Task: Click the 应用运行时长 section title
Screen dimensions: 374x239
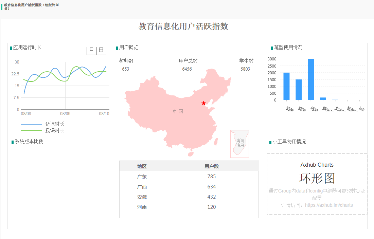Action: 27,48
